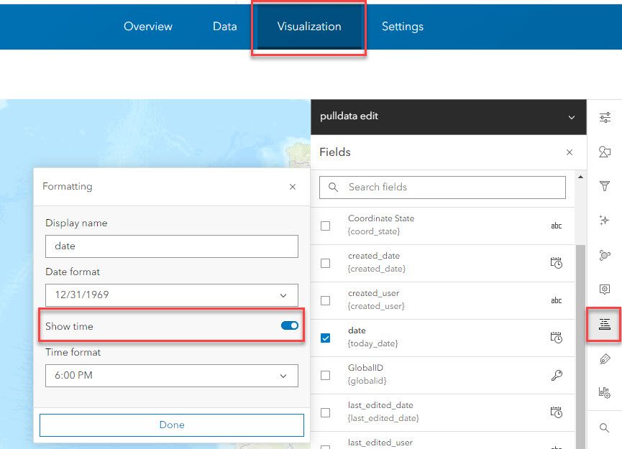Turn off the Show time toggle
This screenshot has width=622, height=449.
pyautogui.click(x=290, y=326)
